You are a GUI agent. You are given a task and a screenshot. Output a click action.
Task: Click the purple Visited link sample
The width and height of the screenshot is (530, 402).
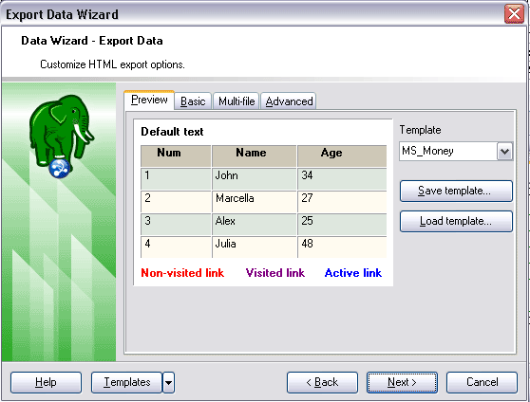275,273
